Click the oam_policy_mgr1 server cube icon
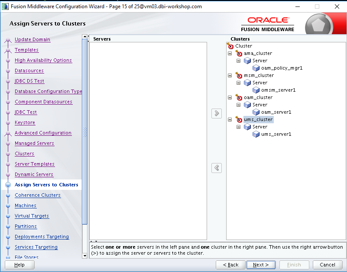347x272 pixels. pyautogui.click(x=256, y=68)
